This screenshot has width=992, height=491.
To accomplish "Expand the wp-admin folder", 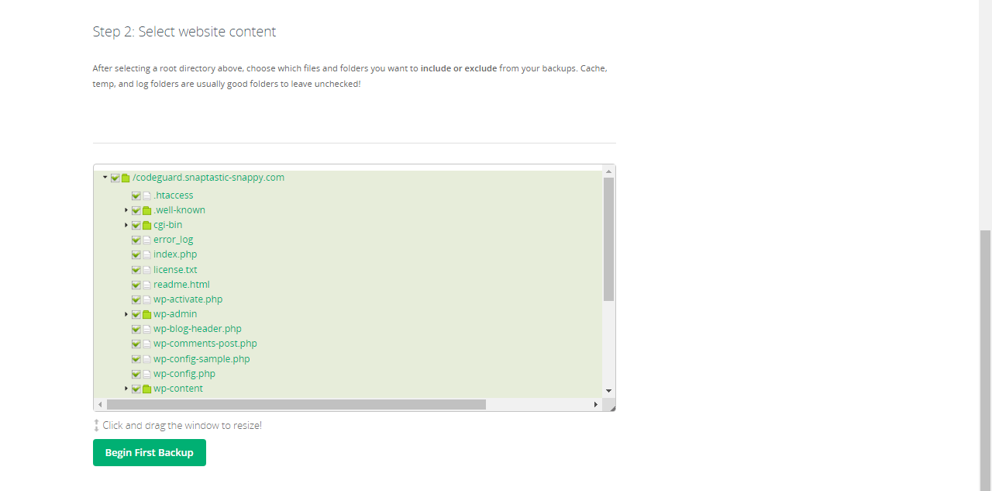I will click(x=126, y=314).
